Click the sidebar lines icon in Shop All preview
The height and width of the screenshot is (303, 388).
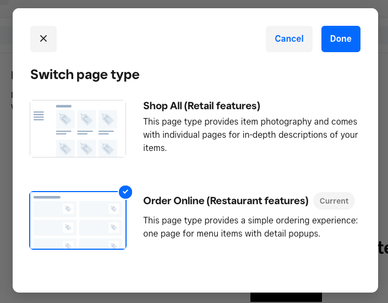coord(39,116)
